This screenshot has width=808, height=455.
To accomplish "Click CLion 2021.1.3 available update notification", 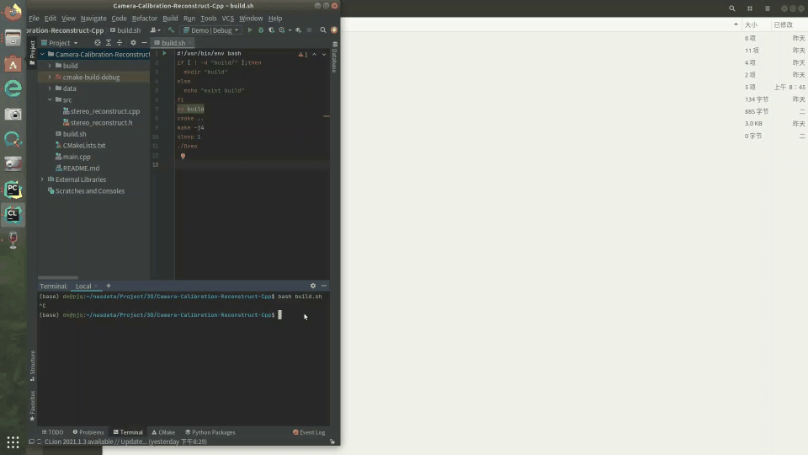I will pyautogui.click(x=125, y=442).
